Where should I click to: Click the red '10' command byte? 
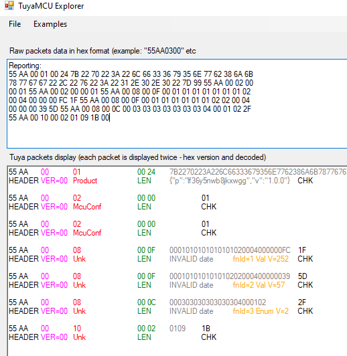(77, 329)
